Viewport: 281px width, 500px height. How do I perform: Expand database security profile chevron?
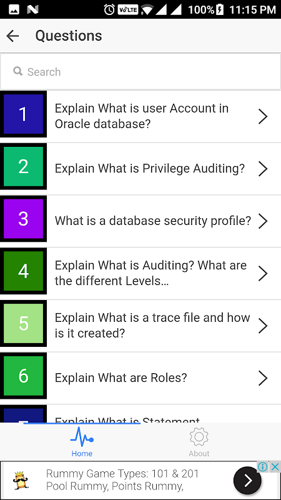pyautogui.click(x=262, y=221)
